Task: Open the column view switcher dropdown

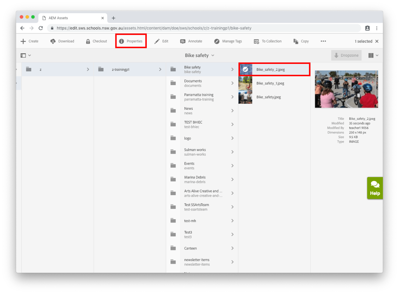Action: [x=373, y=55]
